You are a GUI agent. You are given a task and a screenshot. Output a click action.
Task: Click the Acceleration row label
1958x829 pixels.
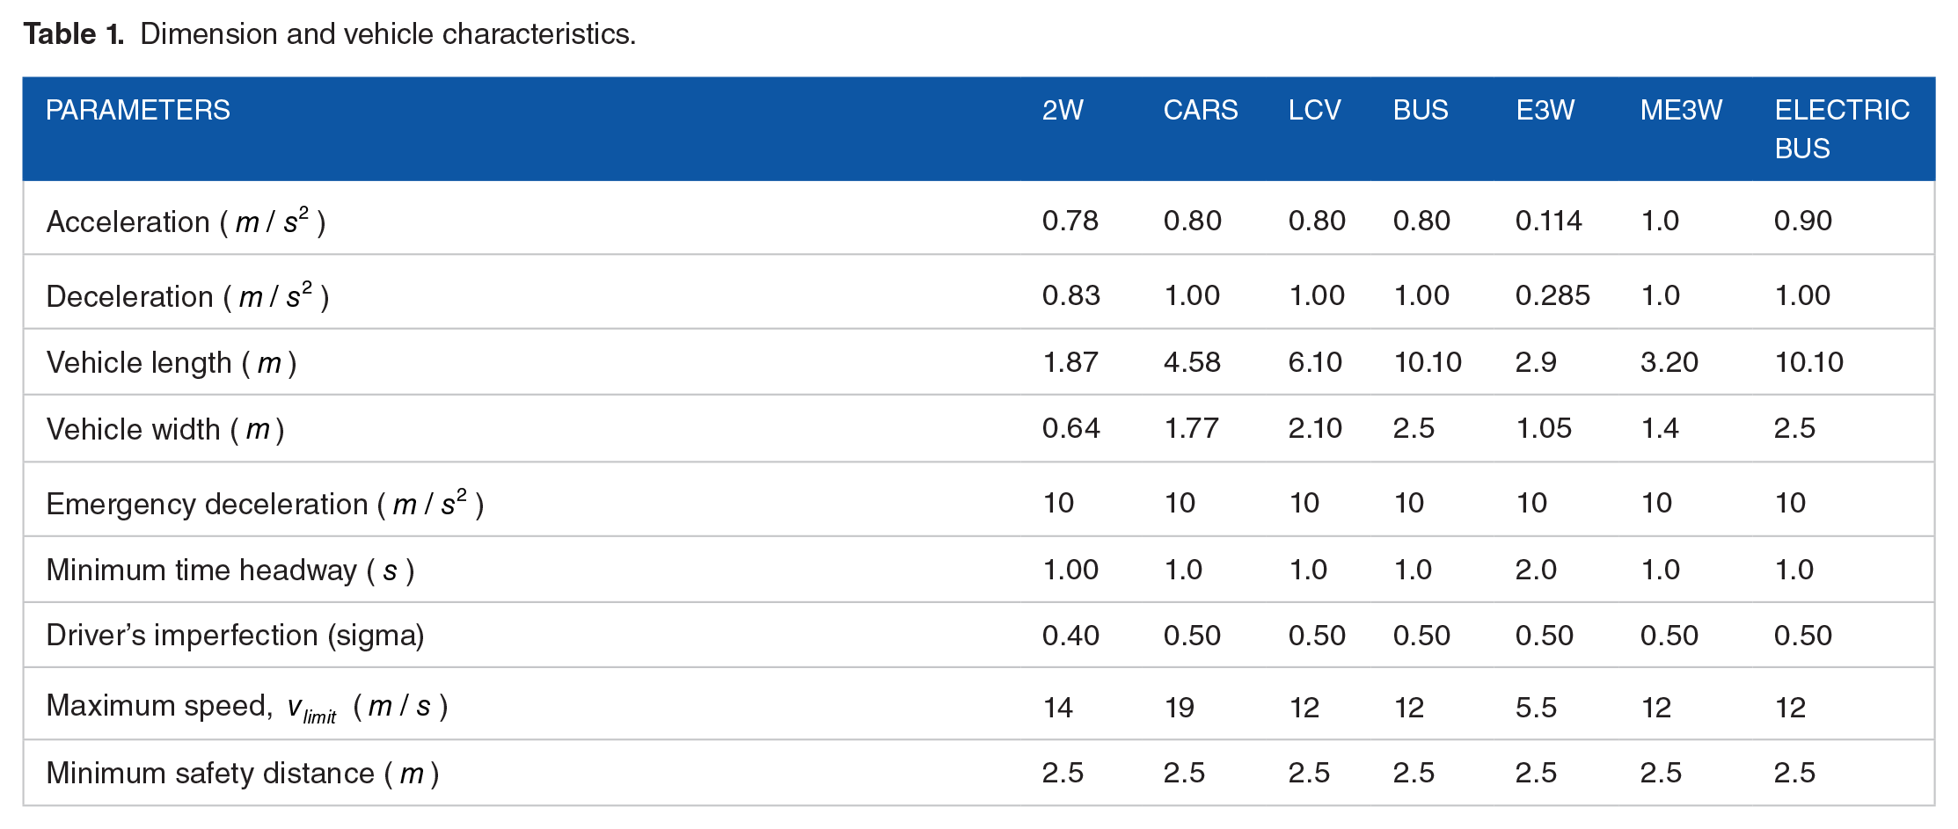click(186, 221)
